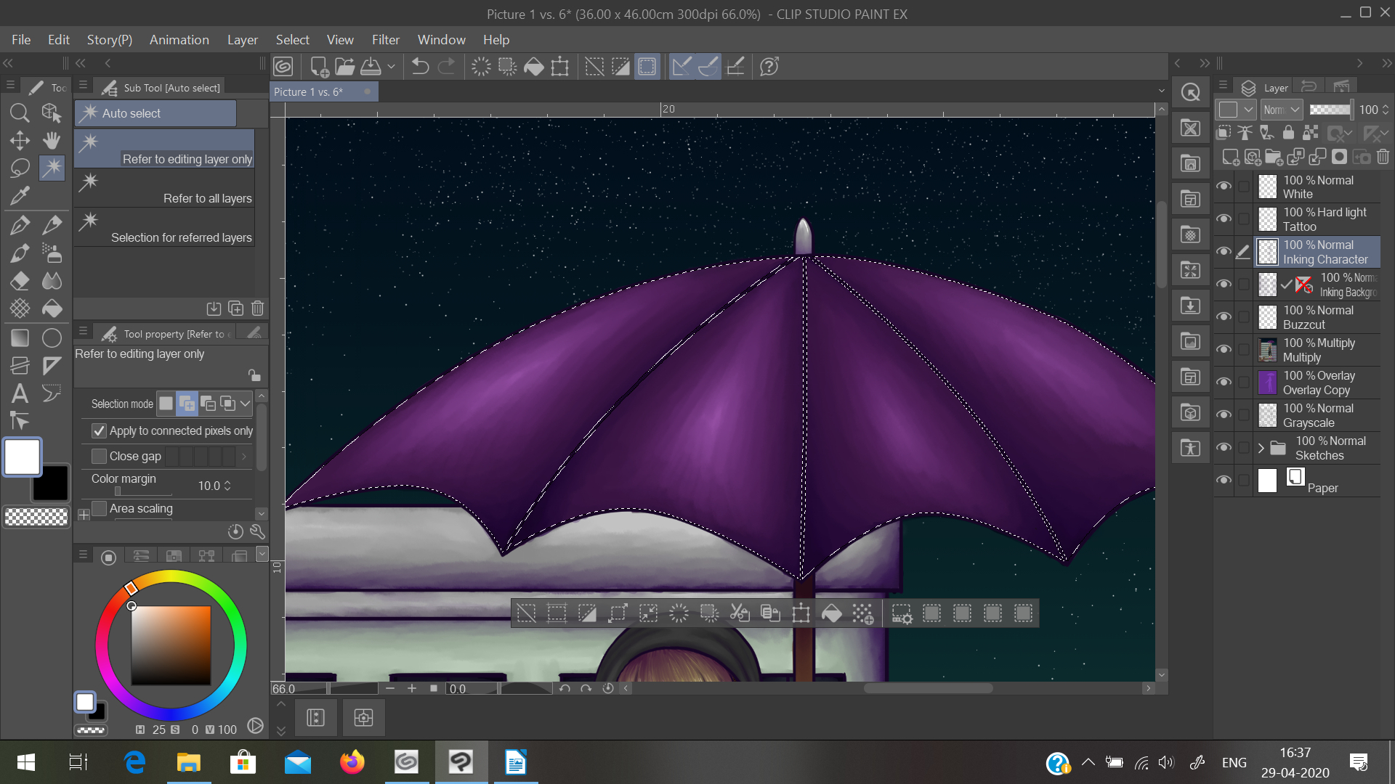
Task: Open Selection mode dropdown arrow
Action: tap(245, 404)
